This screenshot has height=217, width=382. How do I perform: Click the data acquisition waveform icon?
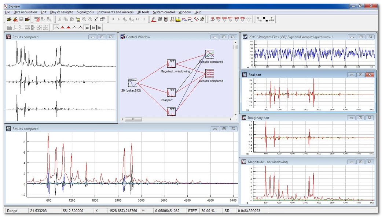point(37,19)
